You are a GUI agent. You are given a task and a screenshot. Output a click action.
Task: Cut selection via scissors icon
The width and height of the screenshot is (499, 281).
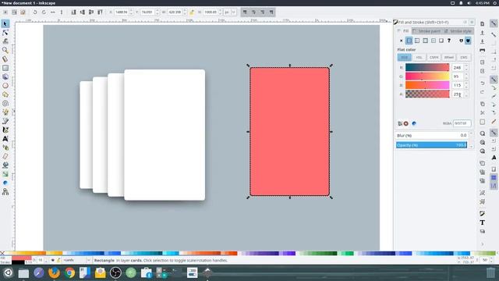point(483,112)
